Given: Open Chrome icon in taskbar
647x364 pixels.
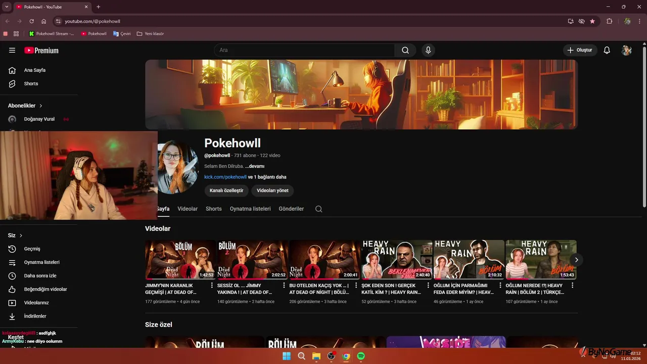Looking at the screenshot, I should click(x=346, y=356).
